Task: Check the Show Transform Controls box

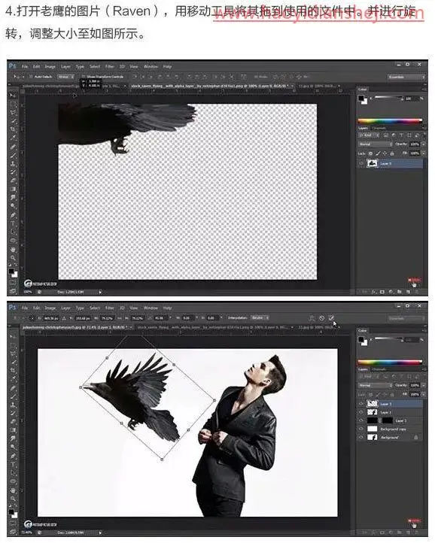Action: click(x=84, y=77)
